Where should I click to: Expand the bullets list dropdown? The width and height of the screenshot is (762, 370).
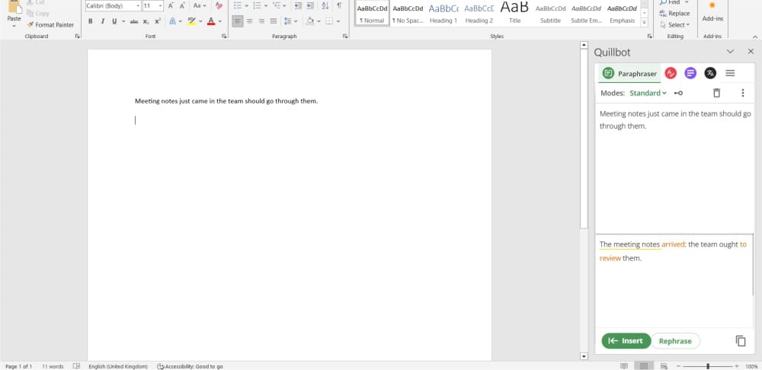(246, 6)
